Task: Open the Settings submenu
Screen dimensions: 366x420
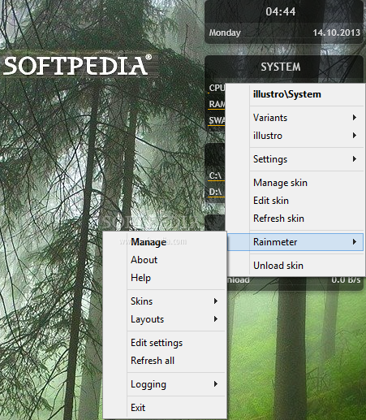Action: (x=295, y=159)
